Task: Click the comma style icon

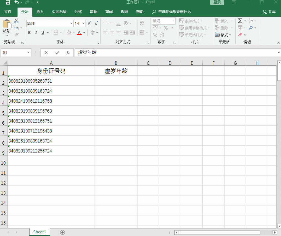Action: [172, 28]
